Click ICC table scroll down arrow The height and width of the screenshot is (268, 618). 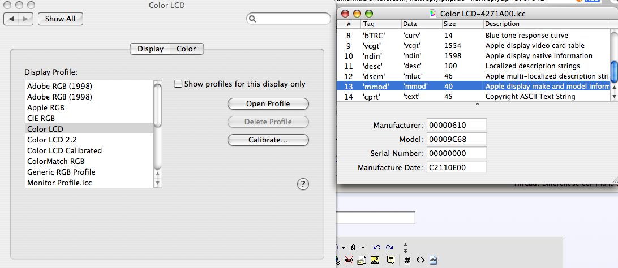click(x=614, y=97)
